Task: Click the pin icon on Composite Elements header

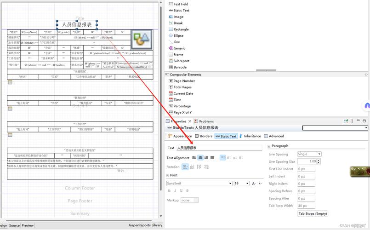Action: click(366, 75)
